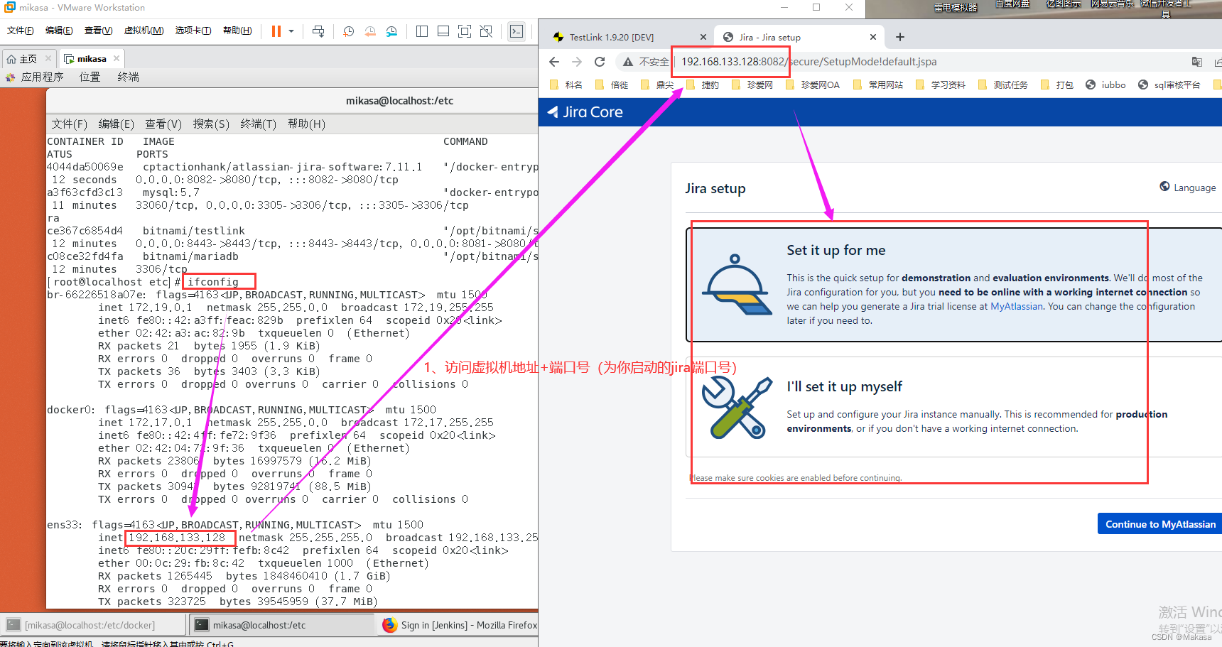Go forward in the browser
Screen dimensions: 1222x647
pyautogui.click(x=577, y=62)
